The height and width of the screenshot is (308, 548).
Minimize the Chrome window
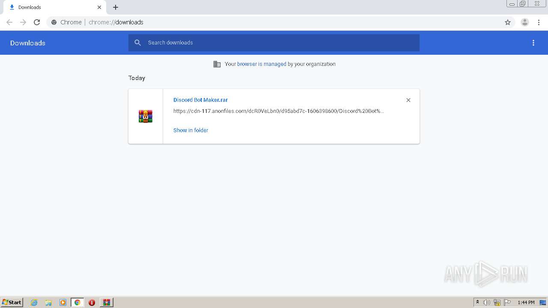(x=512, y=4)
